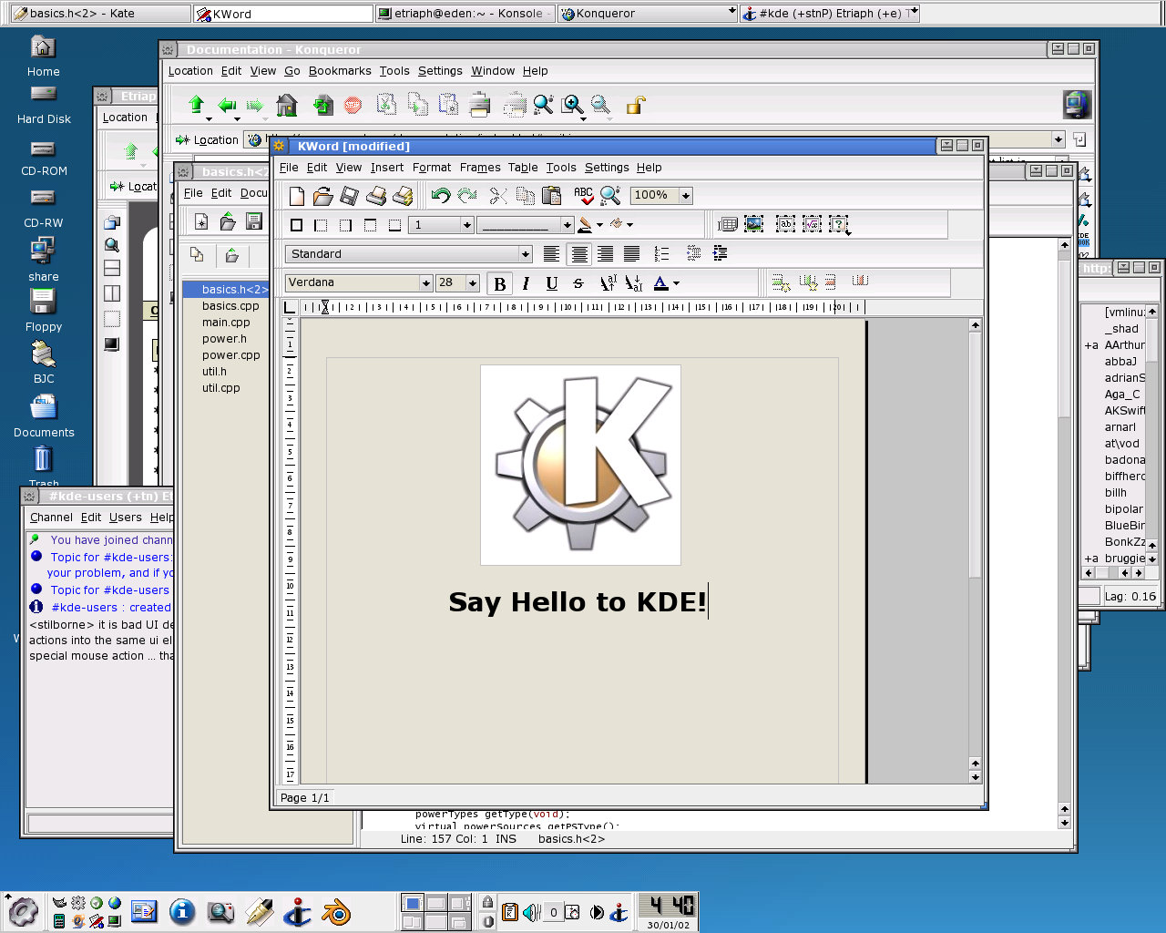The height and width of the screenshot is (933, 1166).
Task: Open the 100% zoom dropdown in KWord
Action: 685,196
